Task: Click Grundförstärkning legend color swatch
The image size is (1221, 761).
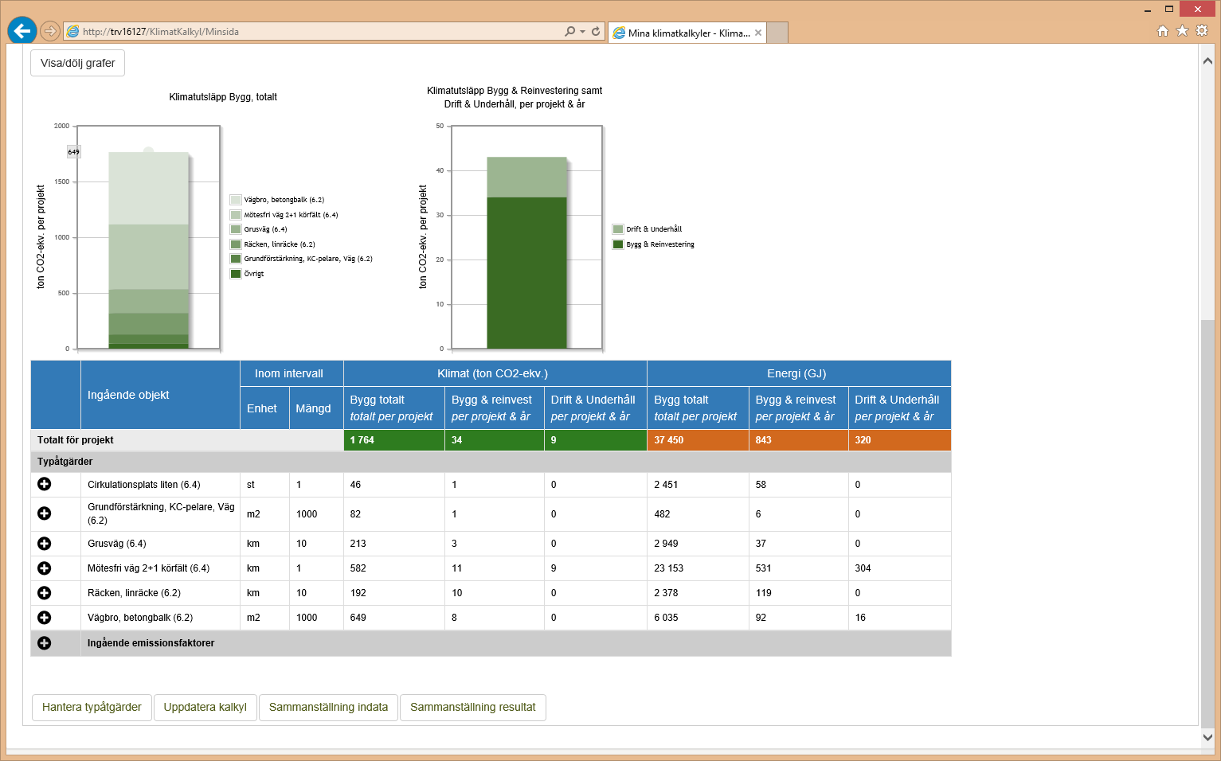Action: [x=236, y=259]
